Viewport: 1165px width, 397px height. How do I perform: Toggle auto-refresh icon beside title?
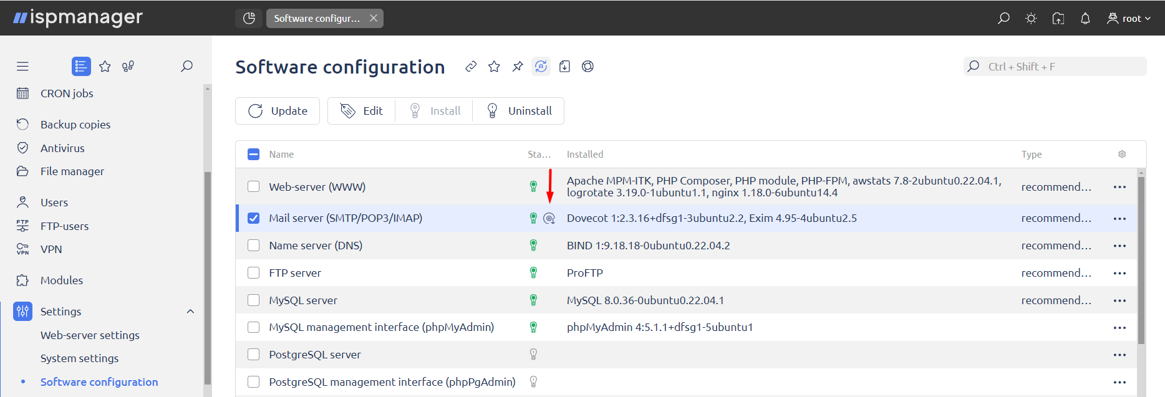tap(541, 66)
